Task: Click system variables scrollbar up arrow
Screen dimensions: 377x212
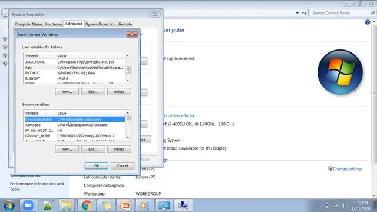Action: (x=128, y=112)
